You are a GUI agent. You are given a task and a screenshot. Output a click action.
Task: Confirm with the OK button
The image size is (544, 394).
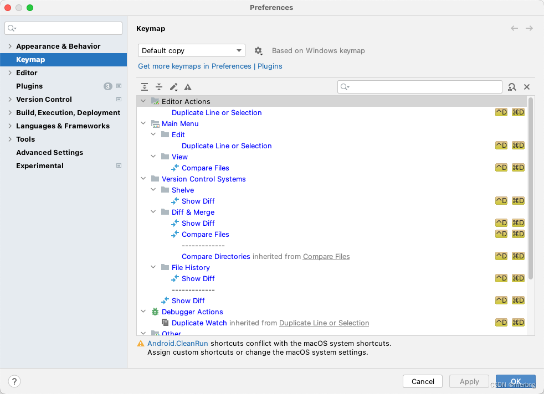point(516,381)
